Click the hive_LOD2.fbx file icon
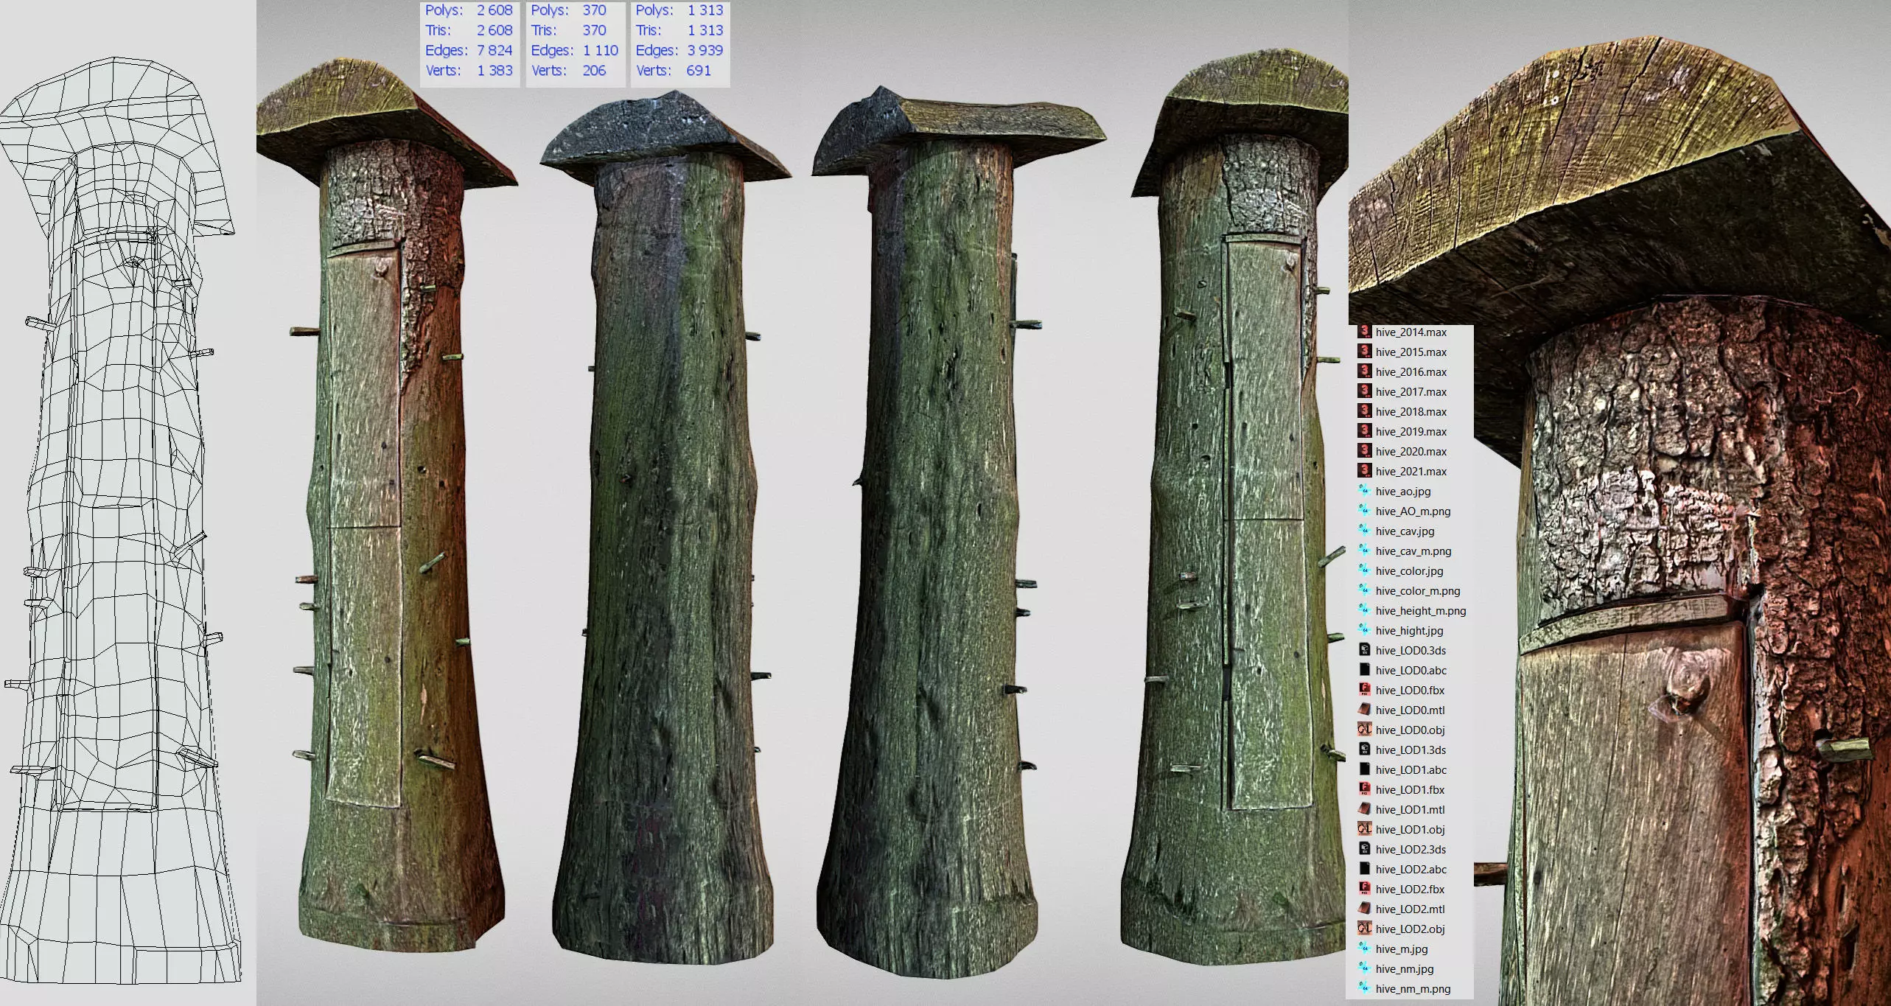1891x1006 pixels. pos(1364,889)
